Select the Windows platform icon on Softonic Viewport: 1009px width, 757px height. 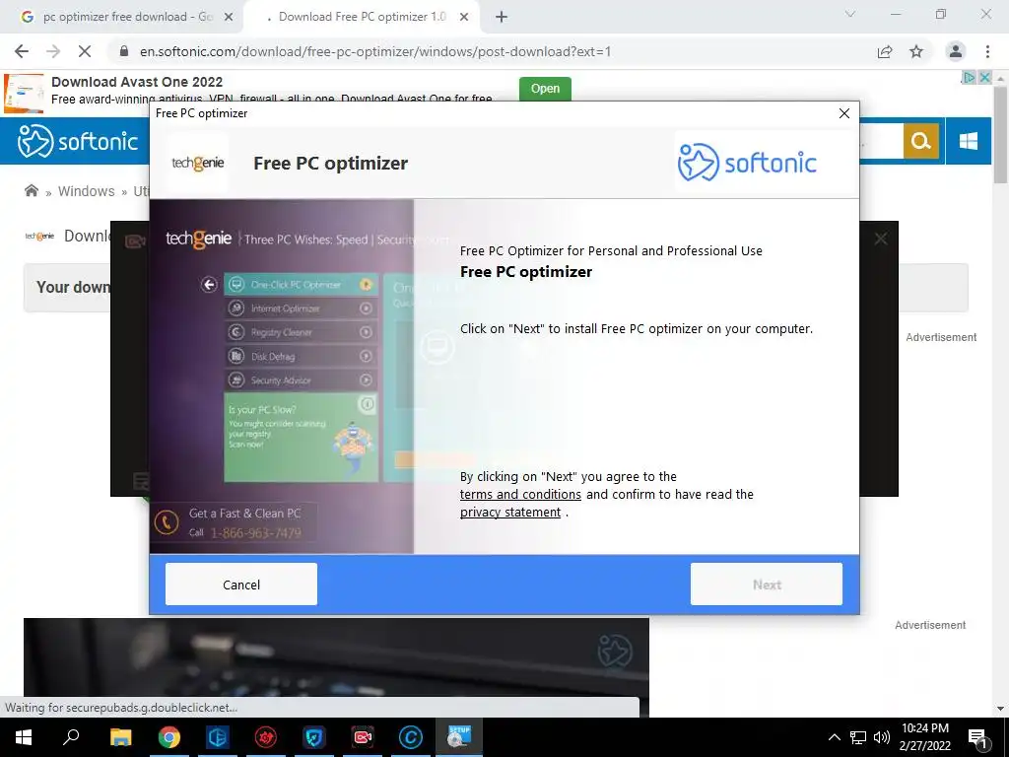click(x=968, y=141)
